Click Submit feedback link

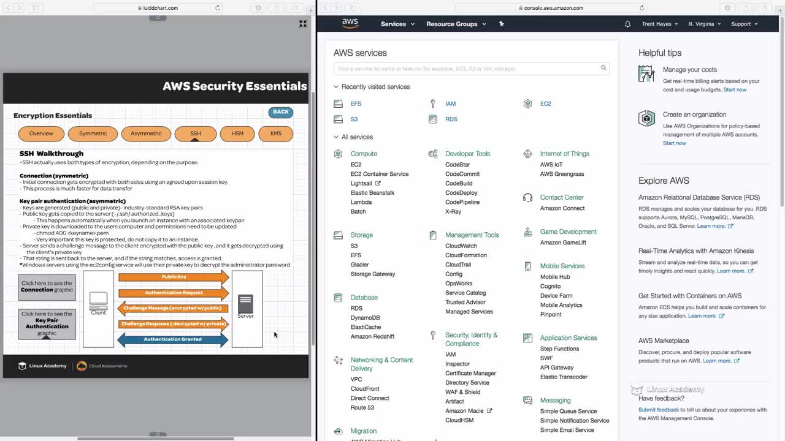coord(659,410)
